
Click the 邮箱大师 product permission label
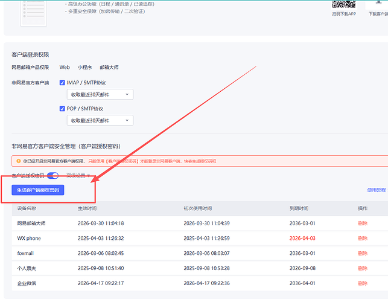point(109,67)
